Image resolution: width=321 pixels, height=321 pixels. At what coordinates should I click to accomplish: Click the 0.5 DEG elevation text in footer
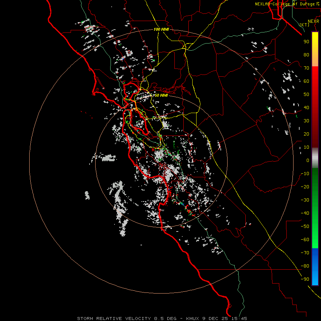click(x=165, y=319)
